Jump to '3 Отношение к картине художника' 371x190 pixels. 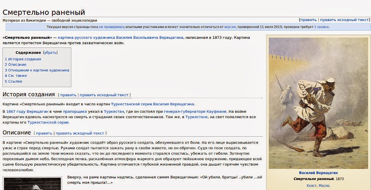coord(37,70)
